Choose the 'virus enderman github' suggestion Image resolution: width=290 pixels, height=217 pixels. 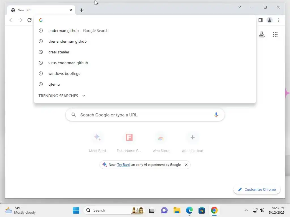145,63
